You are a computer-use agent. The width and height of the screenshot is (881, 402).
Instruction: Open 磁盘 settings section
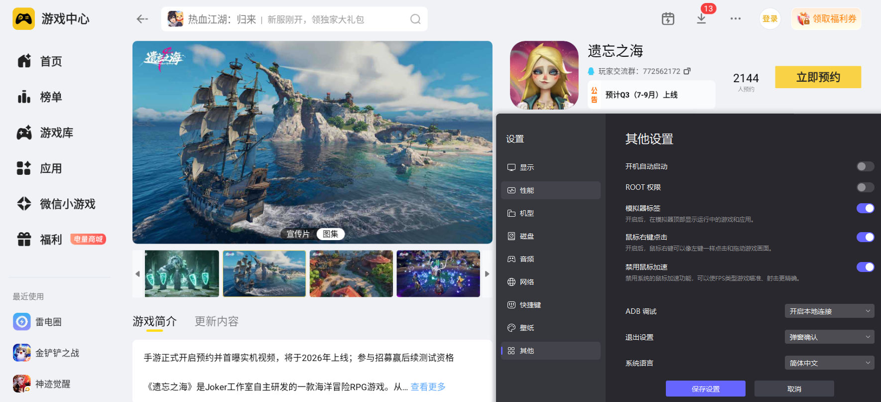tap(551, 236)
